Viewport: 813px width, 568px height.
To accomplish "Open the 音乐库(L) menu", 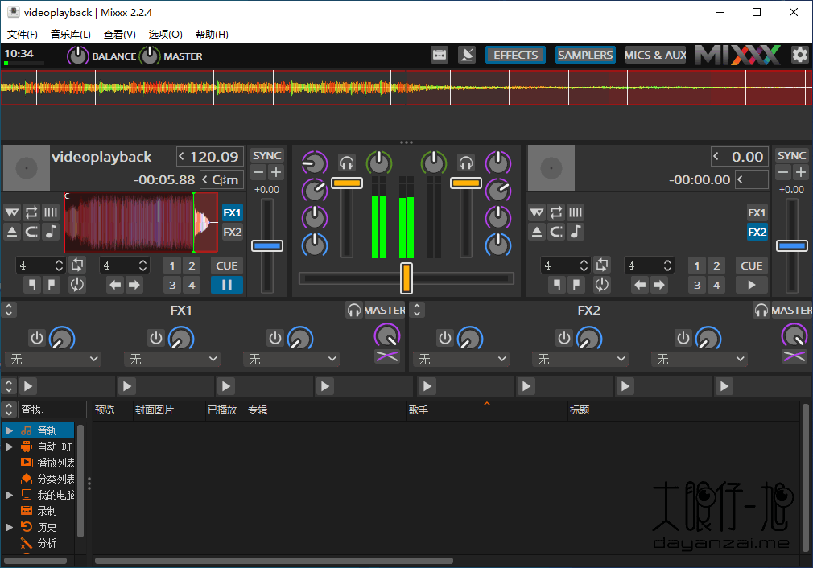I will click(x=71, y=35).
